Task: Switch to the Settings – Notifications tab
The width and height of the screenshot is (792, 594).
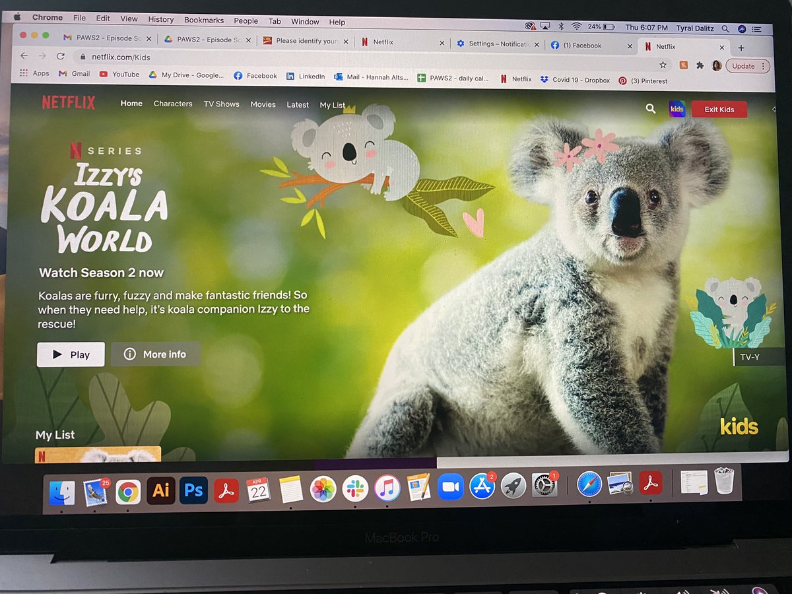Action: tap(498, 44)
